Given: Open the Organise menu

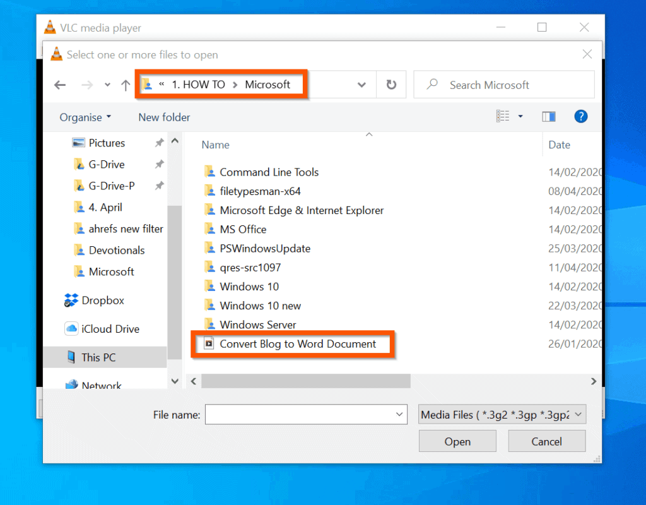Looking at the screenshot, I should point(85,117).
